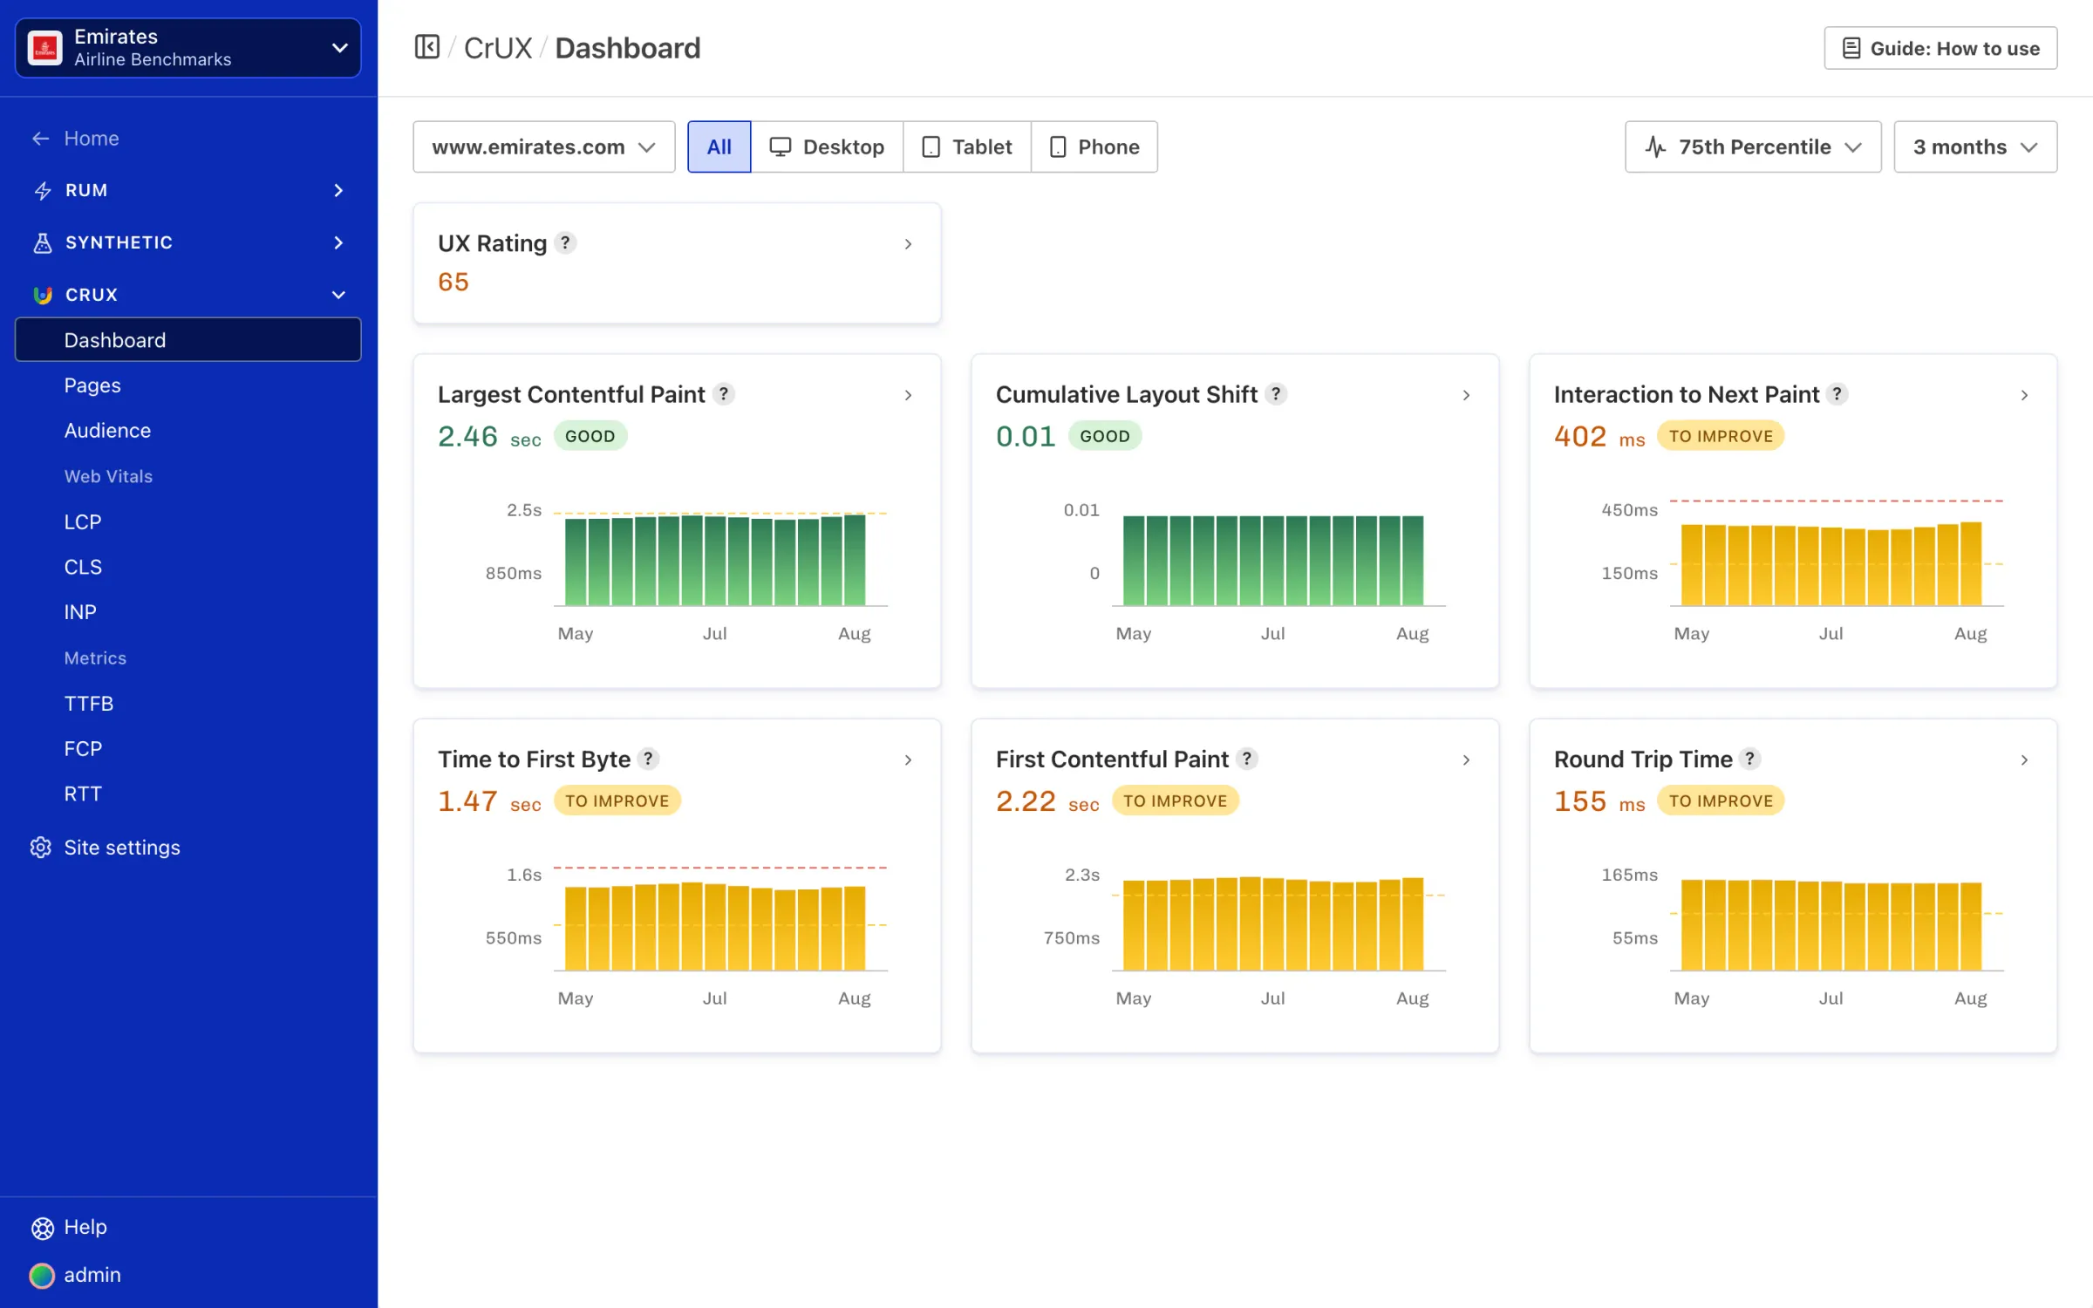Click the Round Trip Time bar chart
2093x1308 pixels.
[1837, 923]
